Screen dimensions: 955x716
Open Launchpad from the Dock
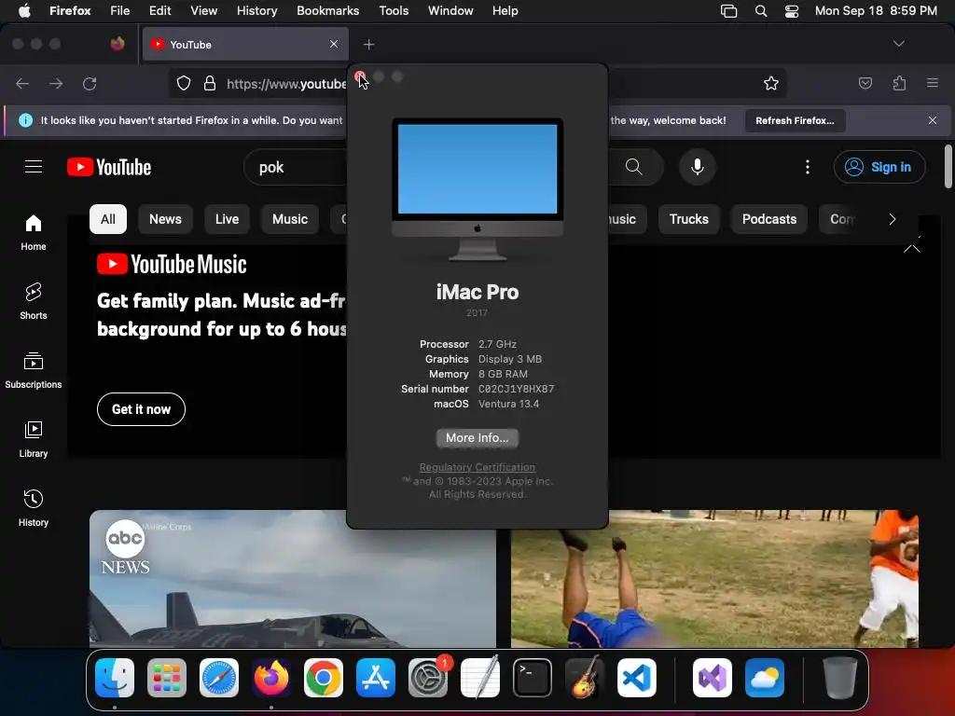(167, 678)
